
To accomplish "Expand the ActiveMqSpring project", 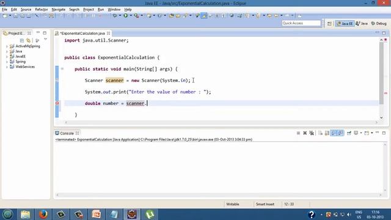I will click(x=7, y=46).
